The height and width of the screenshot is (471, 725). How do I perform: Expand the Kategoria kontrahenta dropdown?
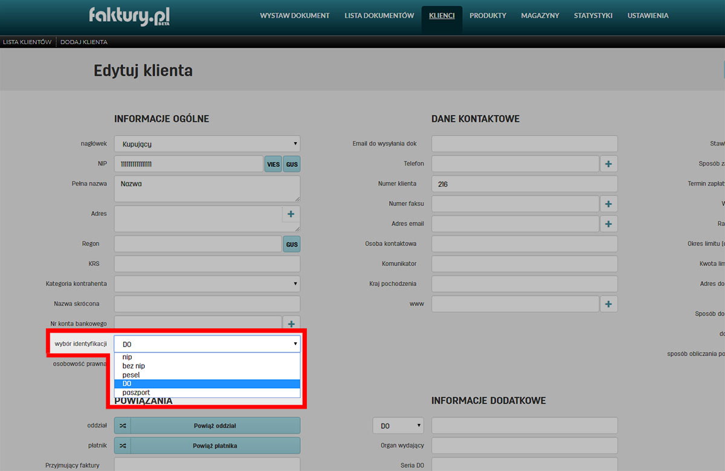pos(207,284)
